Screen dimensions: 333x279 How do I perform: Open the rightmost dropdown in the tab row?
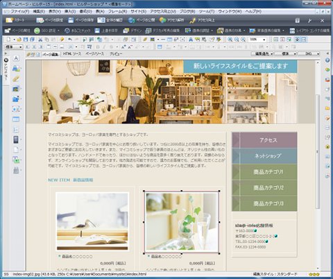pos(309,54)
